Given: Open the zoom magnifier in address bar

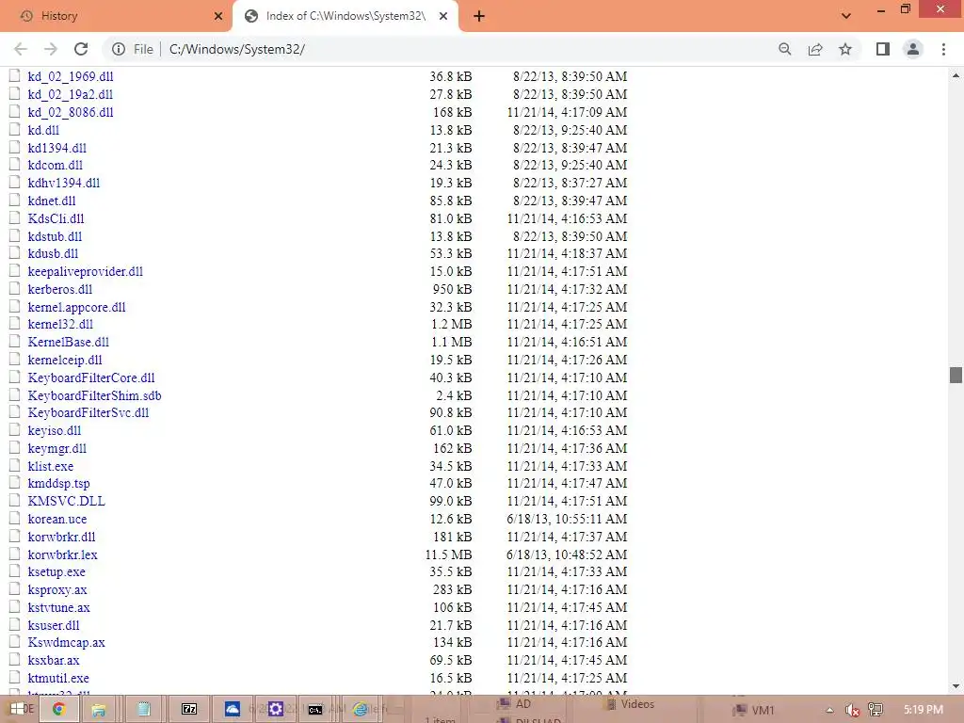Looking at the screenshot, I should (784, 49).
